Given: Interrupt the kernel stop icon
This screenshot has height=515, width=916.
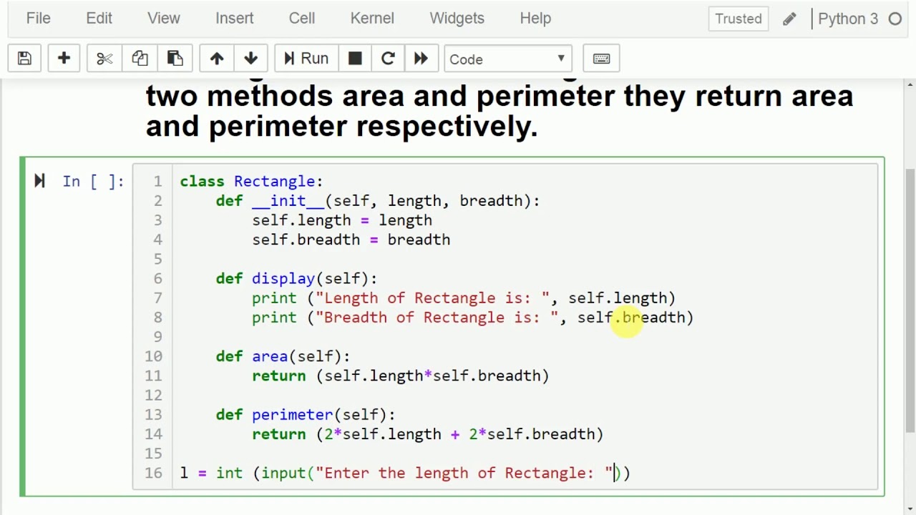Looking at the screenshot, I should (355, 59).
